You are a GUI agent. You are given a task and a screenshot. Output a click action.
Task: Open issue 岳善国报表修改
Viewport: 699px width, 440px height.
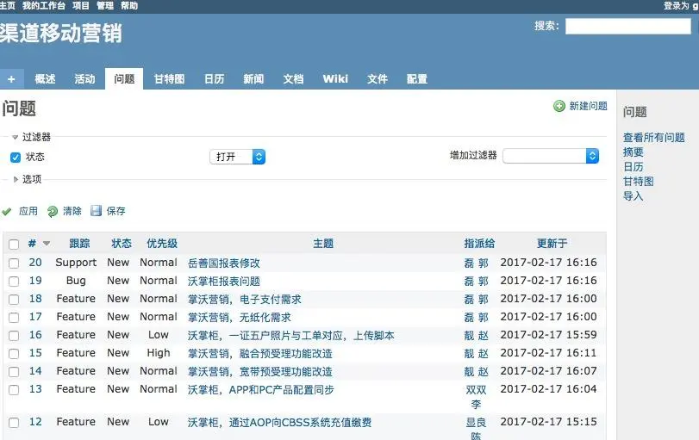[x=224, y=263]
